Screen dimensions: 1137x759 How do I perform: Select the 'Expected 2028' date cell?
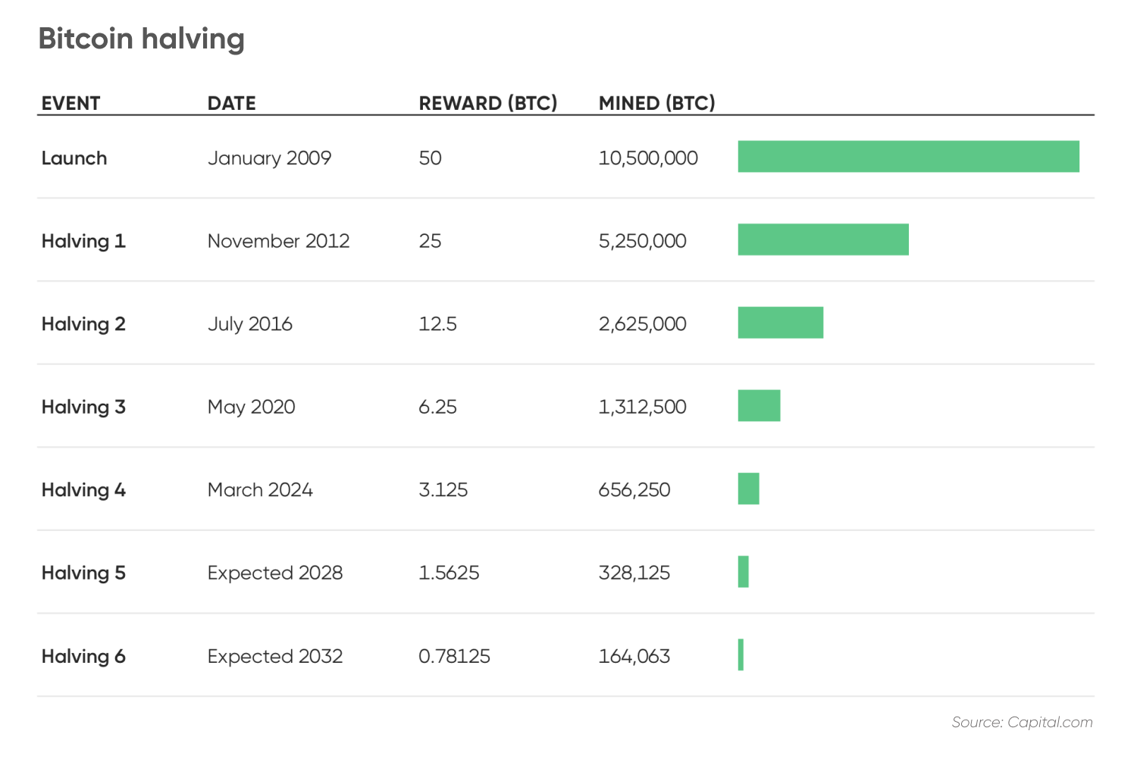click(x=275, y=573)
